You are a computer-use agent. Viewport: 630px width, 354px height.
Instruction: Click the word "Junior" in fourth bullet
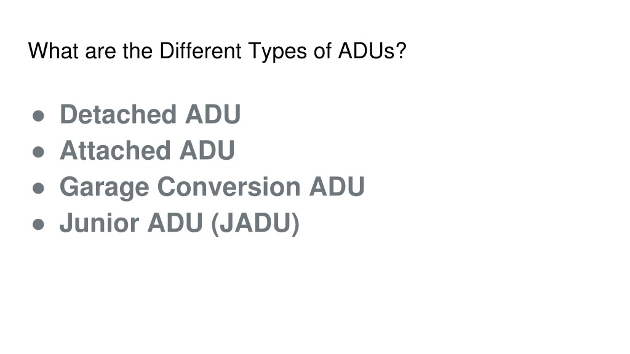point(99,222)
